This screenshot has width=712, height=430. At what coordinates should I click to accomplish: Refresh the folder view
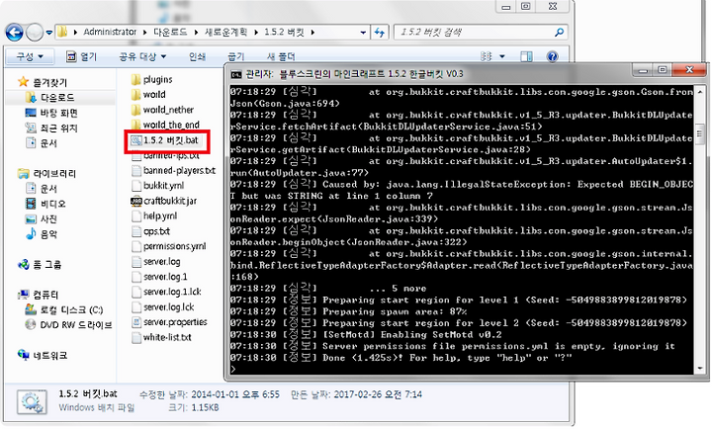(x=380, y=33)
